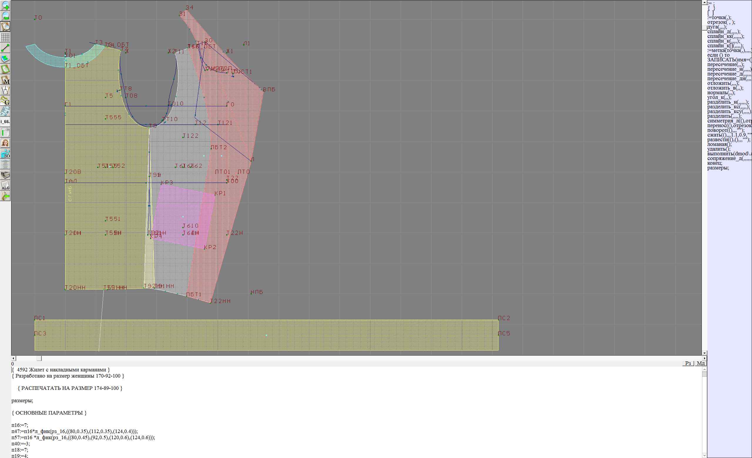The height and width of the screenshot is (458, 752).
Task: Switch to the Рз tab
Action: pos(688,363)
